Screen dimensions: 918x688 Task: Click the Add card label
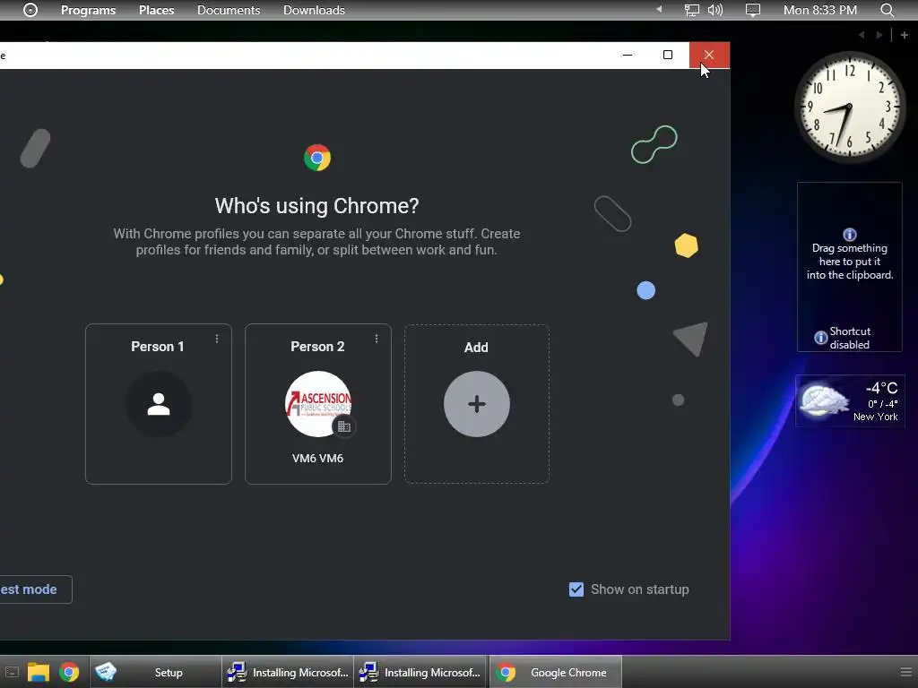click(476, 348)
